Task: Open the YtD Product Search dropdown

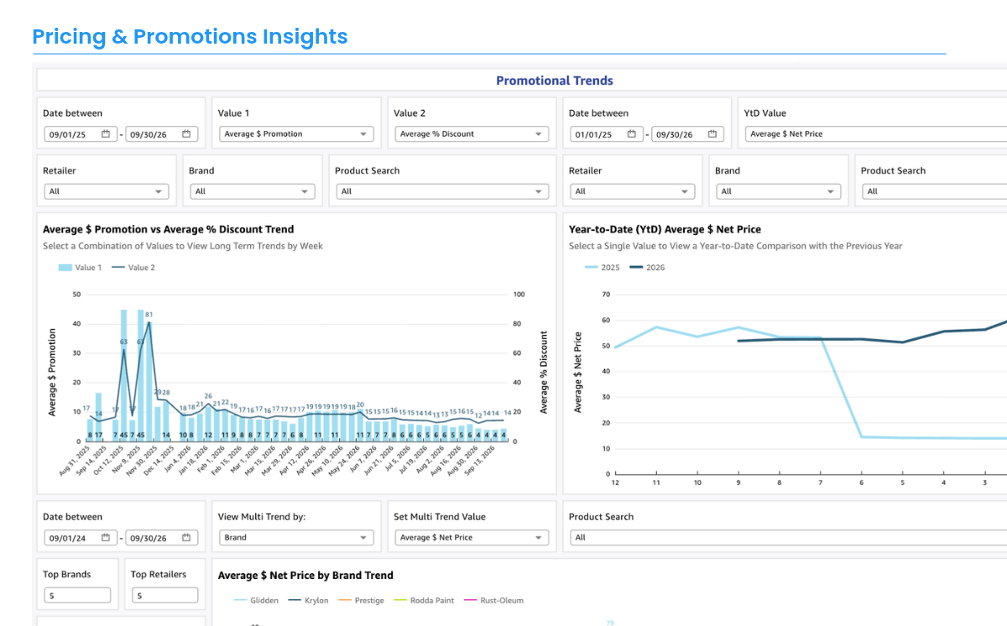Action: pos(935,191)
